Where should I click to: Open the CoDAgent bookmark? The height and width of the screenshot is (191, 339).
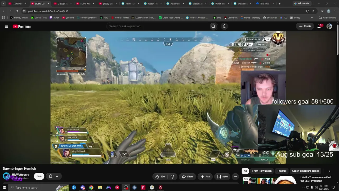point(231,18)
